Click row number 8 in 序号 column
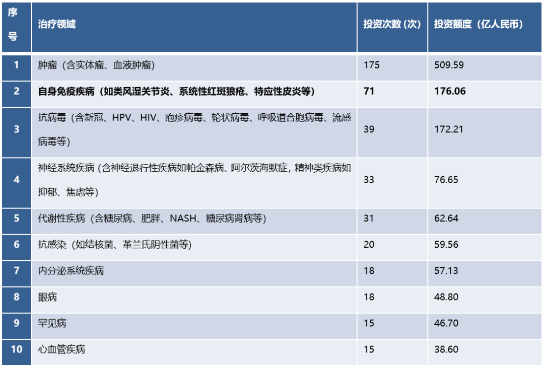This screenshot has height=367, width=544. point(16,297)
